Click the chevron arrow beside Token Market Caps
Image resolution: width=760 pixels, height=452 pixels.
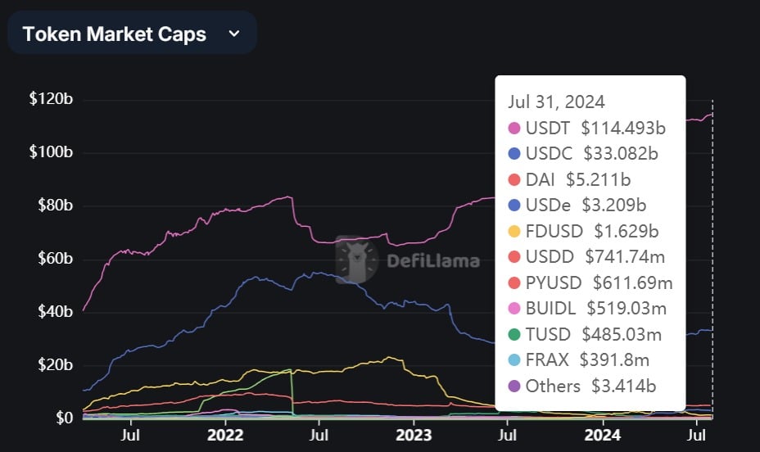pos(234,34)
